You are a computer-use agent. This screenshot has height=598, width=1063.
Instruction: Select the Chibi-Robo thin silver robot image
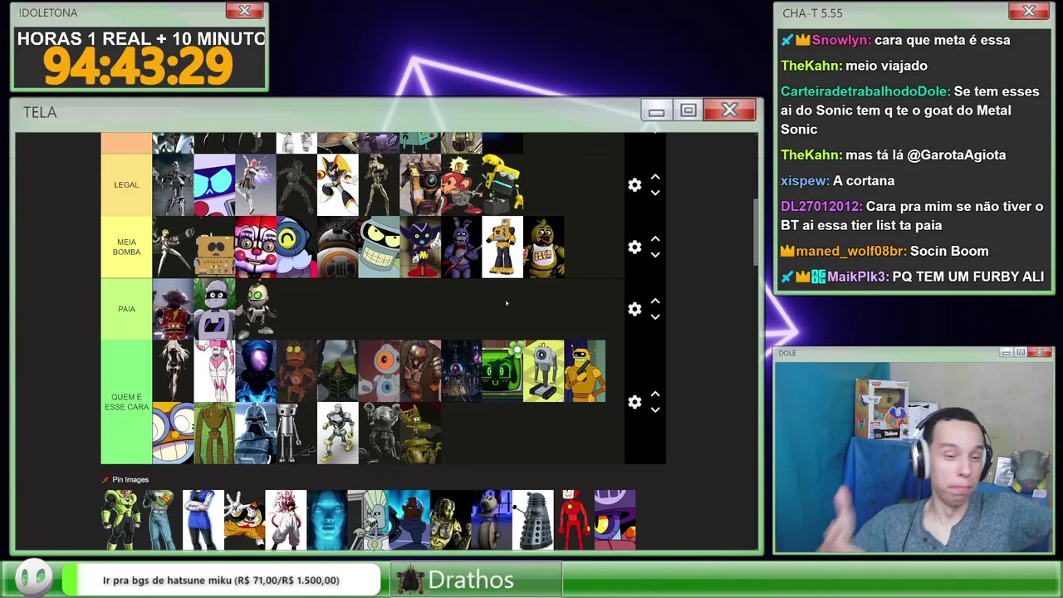(296, 433)
